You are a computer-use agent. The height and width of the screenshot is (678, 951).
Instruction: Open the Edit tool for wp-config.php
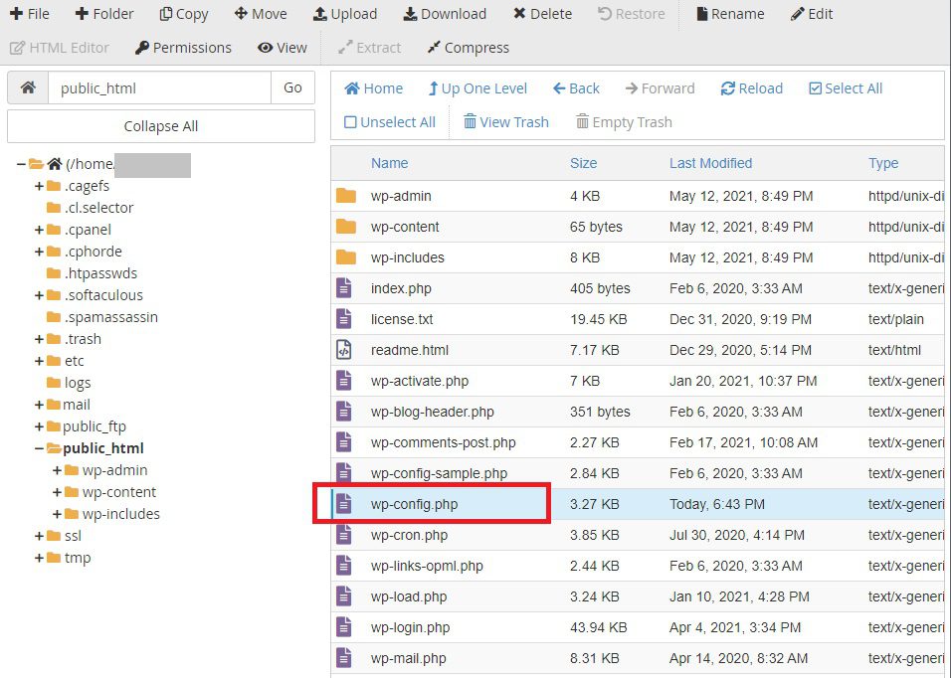point(812,14)
